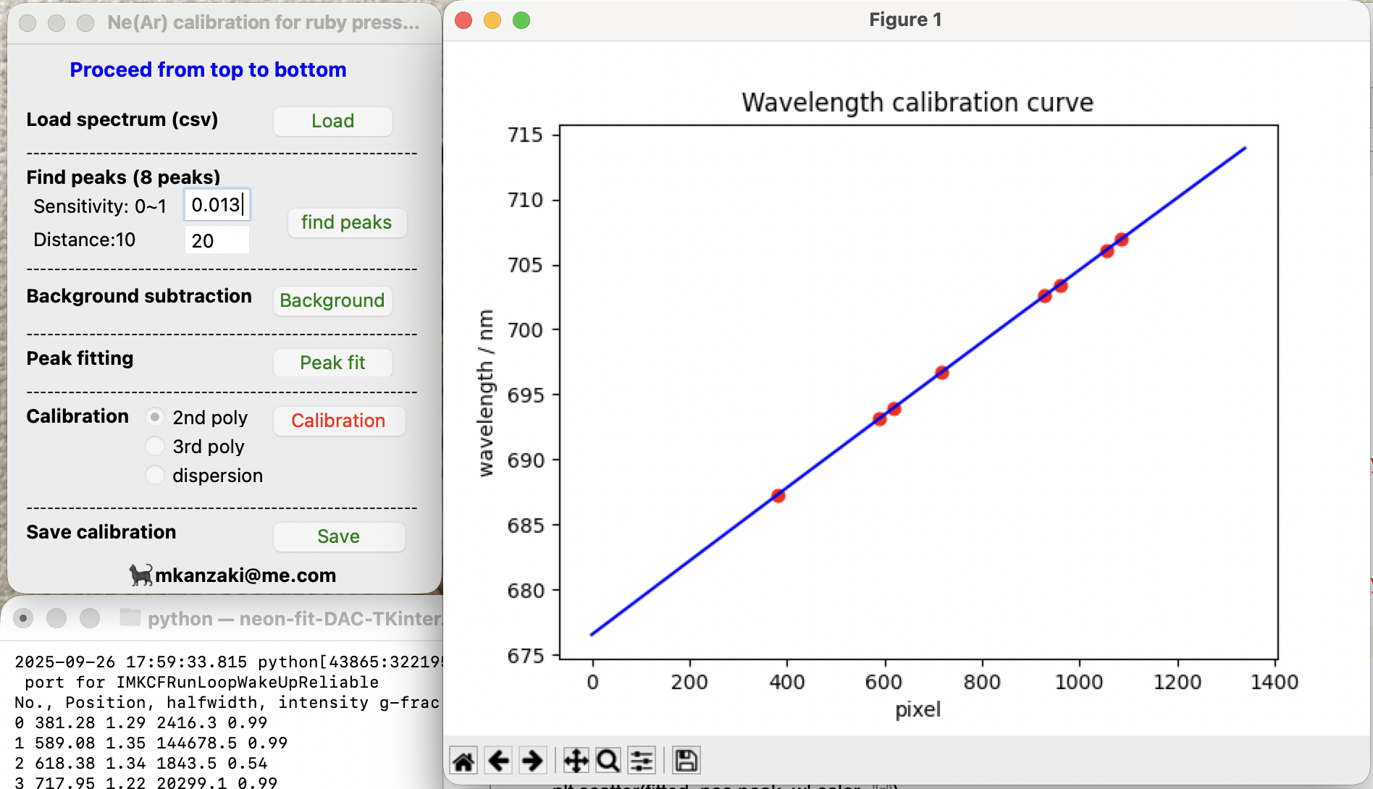Close the Figure 1 window
Viewport: 1373px width, 789px height.
click(463, 20)
